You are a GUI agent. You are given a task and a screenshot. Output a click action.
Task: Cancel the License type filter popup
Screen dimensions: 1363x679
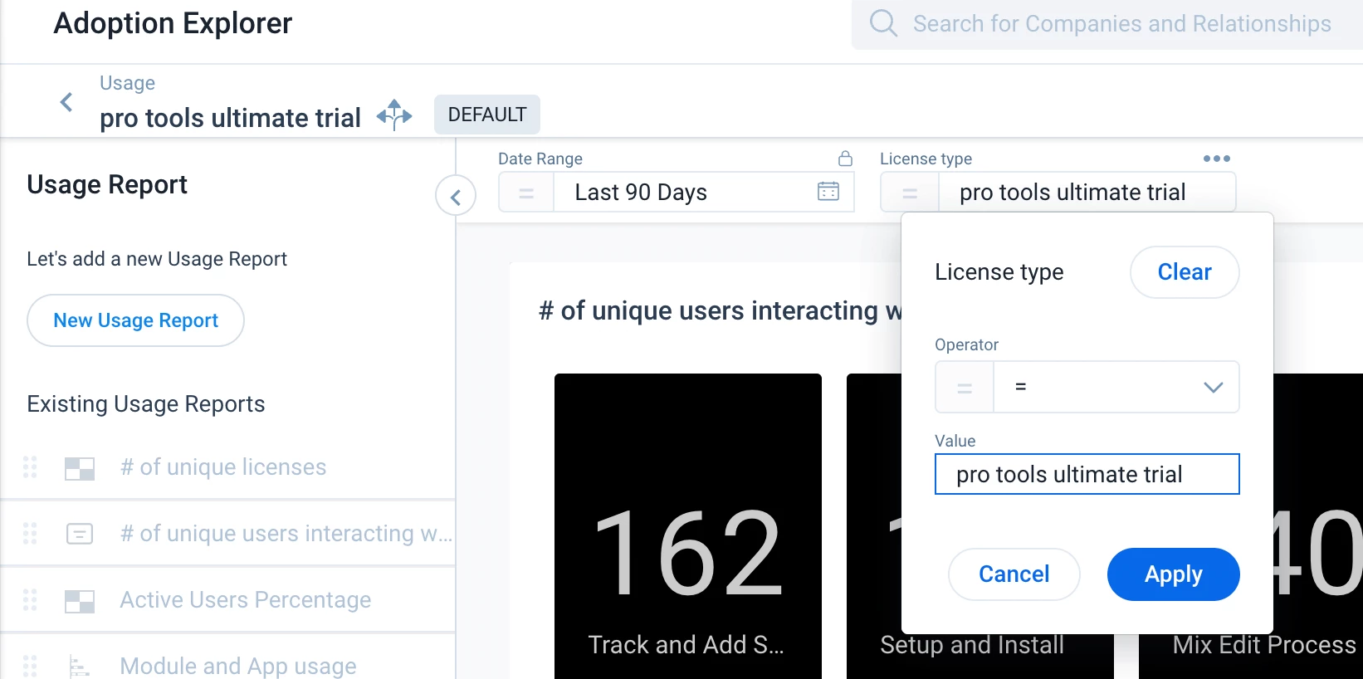[1014, 574]
